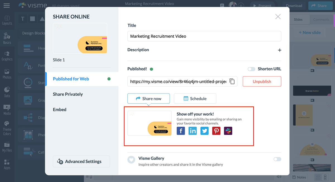Share on Pinterest via its icon
Image resolution: width=335 pixels, height=182 pixels.
[216, 131]
